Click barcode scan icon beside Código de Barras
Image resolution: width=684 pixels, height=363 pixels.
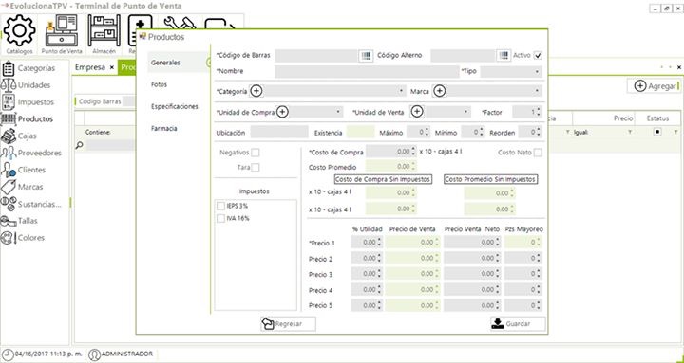(x=366, y=55)
